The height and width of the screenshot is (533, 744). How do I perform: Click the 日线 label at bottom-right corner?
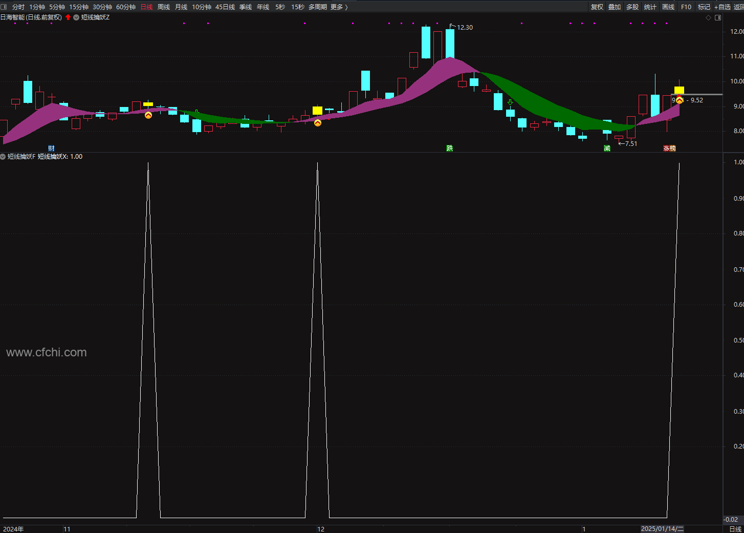(735, 529)
